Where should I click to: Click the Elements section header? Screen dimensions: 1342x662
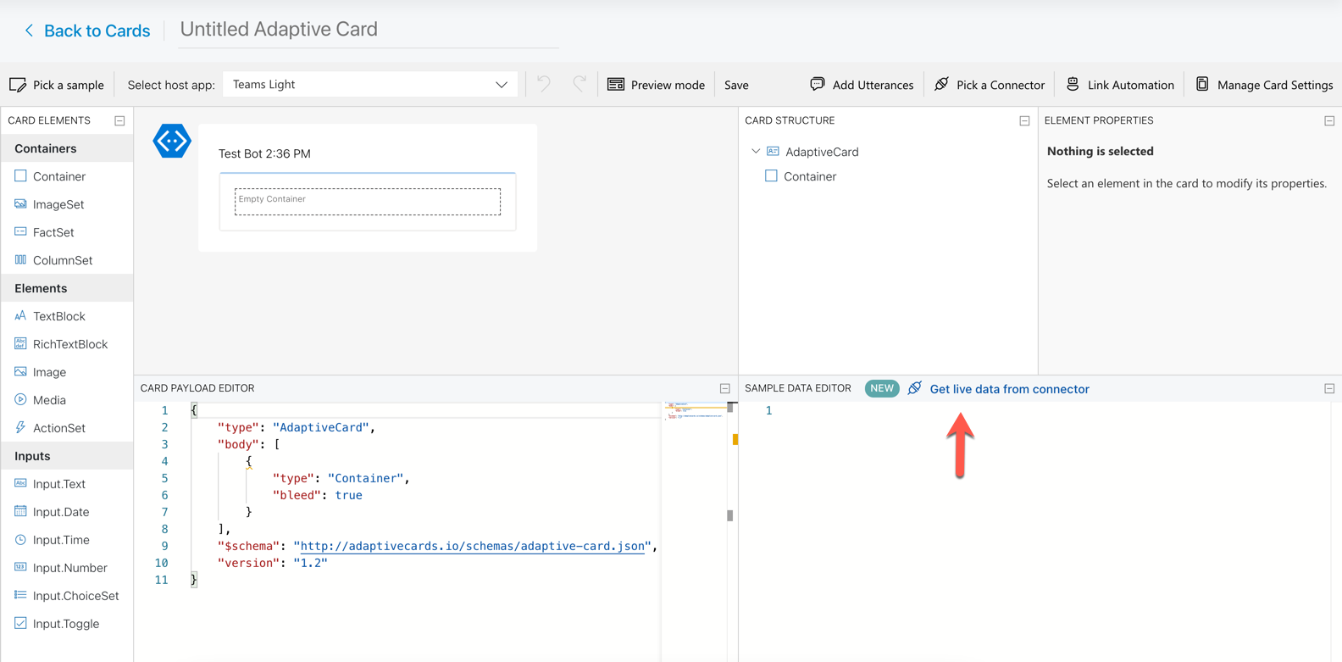pos(67,288)
